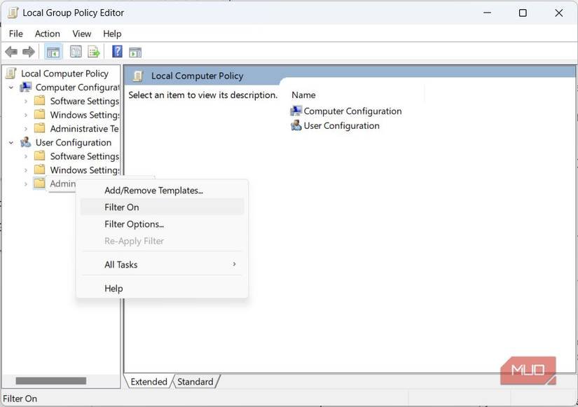Screen dimensions: 578x407
Task: Select Add/Remove Templates menu entry
Action: pyautogui.click(x=153, y=191)
